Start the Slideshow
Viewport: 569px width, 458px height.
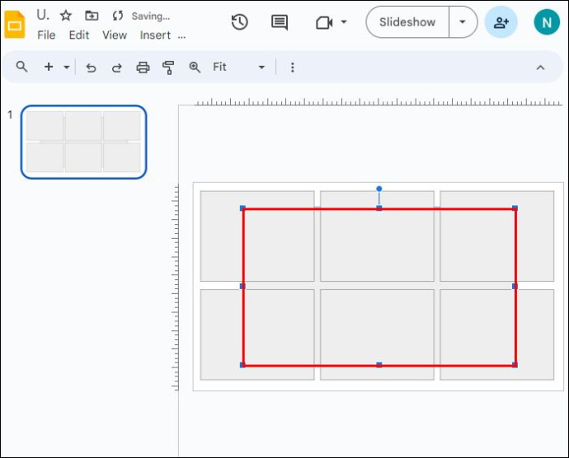[x=407, y=22]
